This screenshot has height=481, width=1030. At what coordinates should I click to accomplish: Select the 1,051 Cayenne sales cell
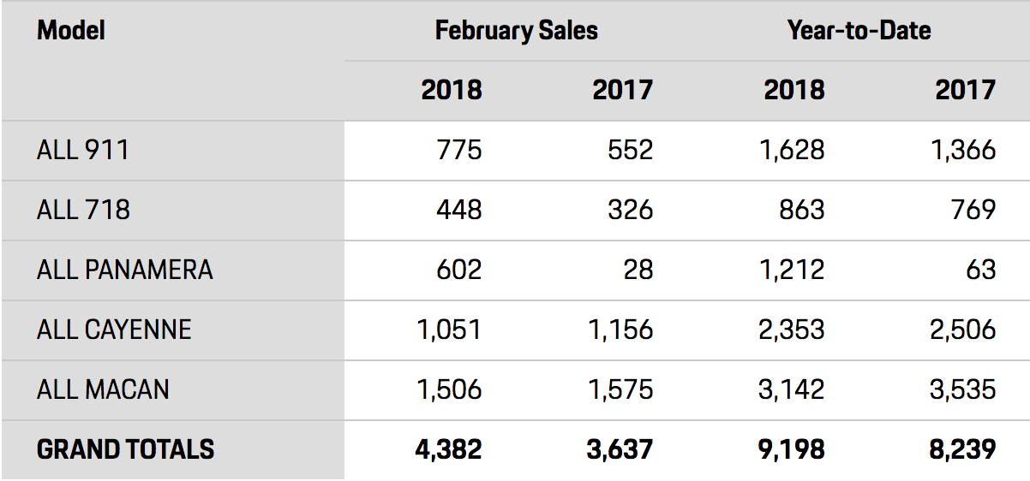point(449,330)
